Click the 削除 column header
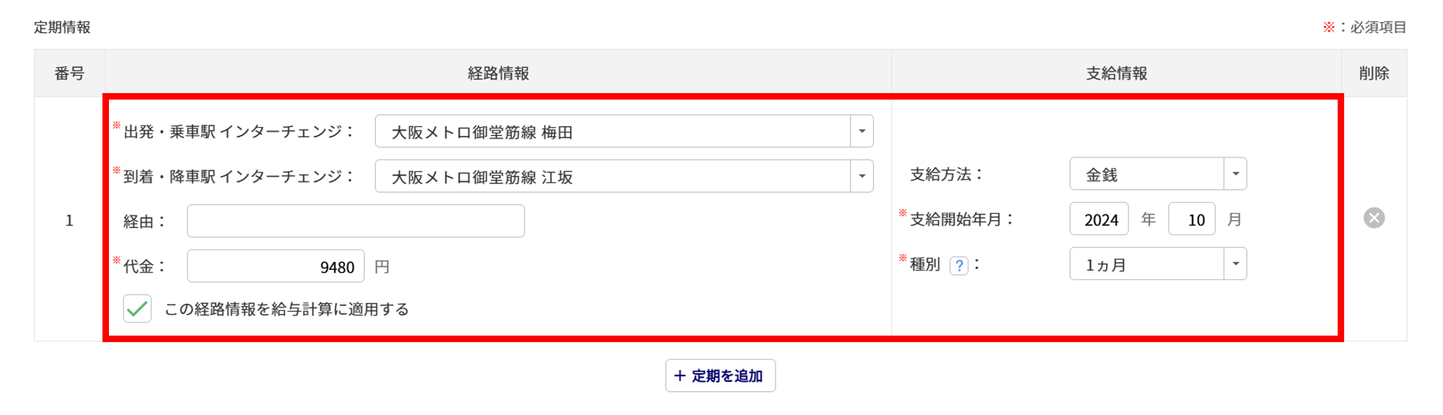Viewport: 1443px width, 415px height. 1374,74
